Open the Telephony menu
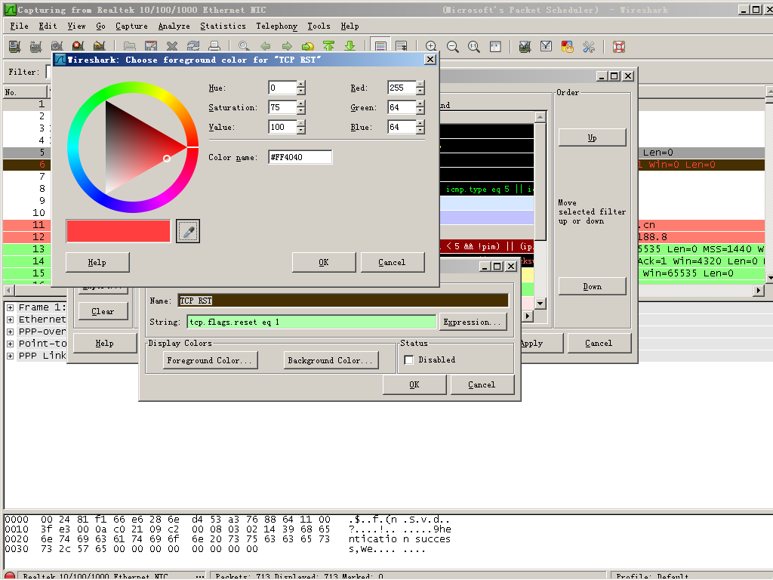The width and height of the screenshot is (773, 580). click(276, 26)
